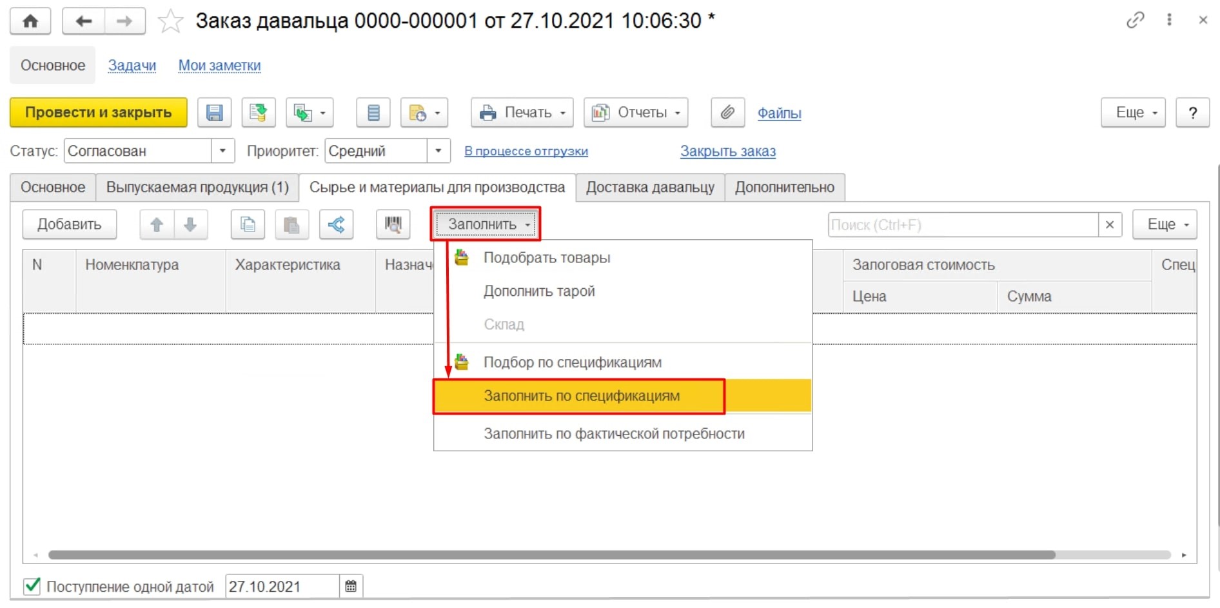Screen dimensions: 1220x608
Task: Expand the Статус dropdown arrow
Action: tap(222, 151)
